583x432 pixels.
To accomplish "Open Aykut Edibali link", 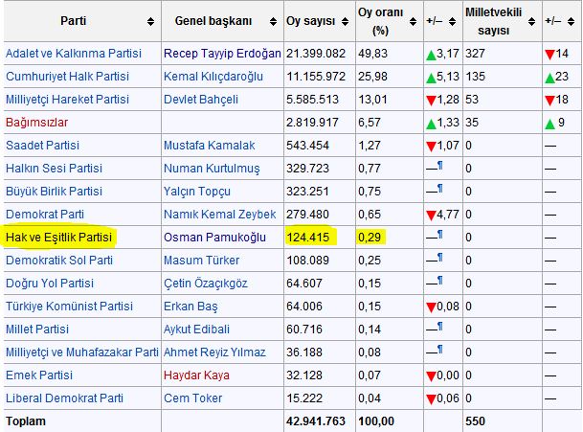I will pyautogui.click(x=196, y=330).
